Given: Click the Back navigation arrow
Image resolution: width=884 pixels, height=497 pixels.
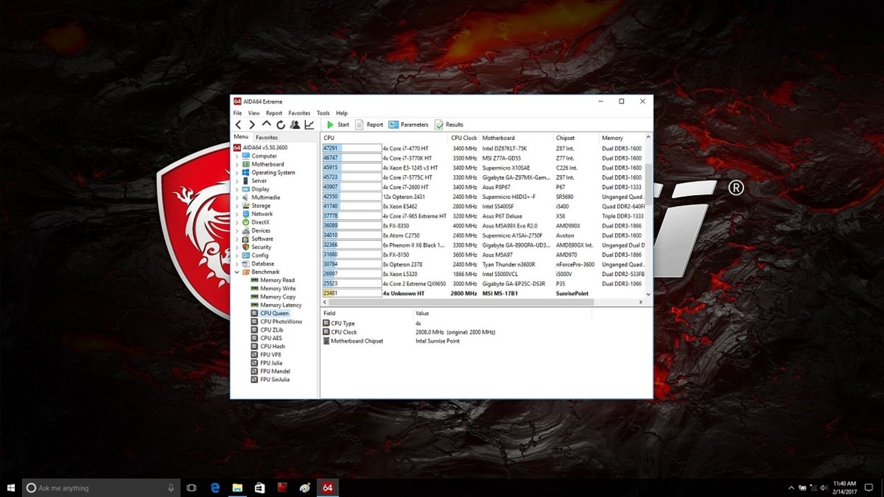Looking at the screenshot, I should 238,125.
